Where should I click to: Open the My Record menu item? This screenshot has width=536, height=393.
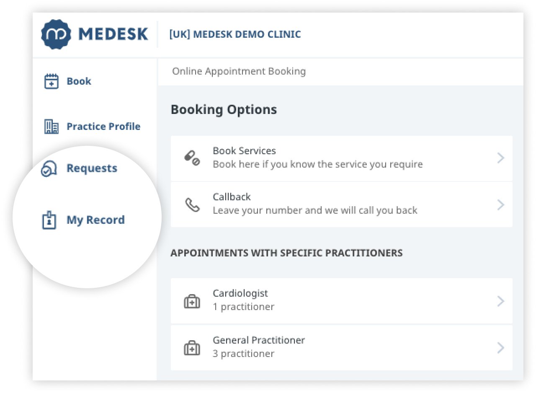pos(95,220)
